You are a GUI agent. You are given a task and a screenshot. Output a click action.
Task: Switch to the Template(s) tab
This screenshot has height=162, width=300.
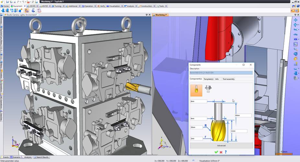point(208,79)
